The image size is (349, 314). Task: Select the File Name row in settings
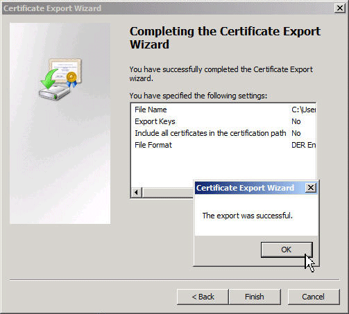[x=223, y=110]
